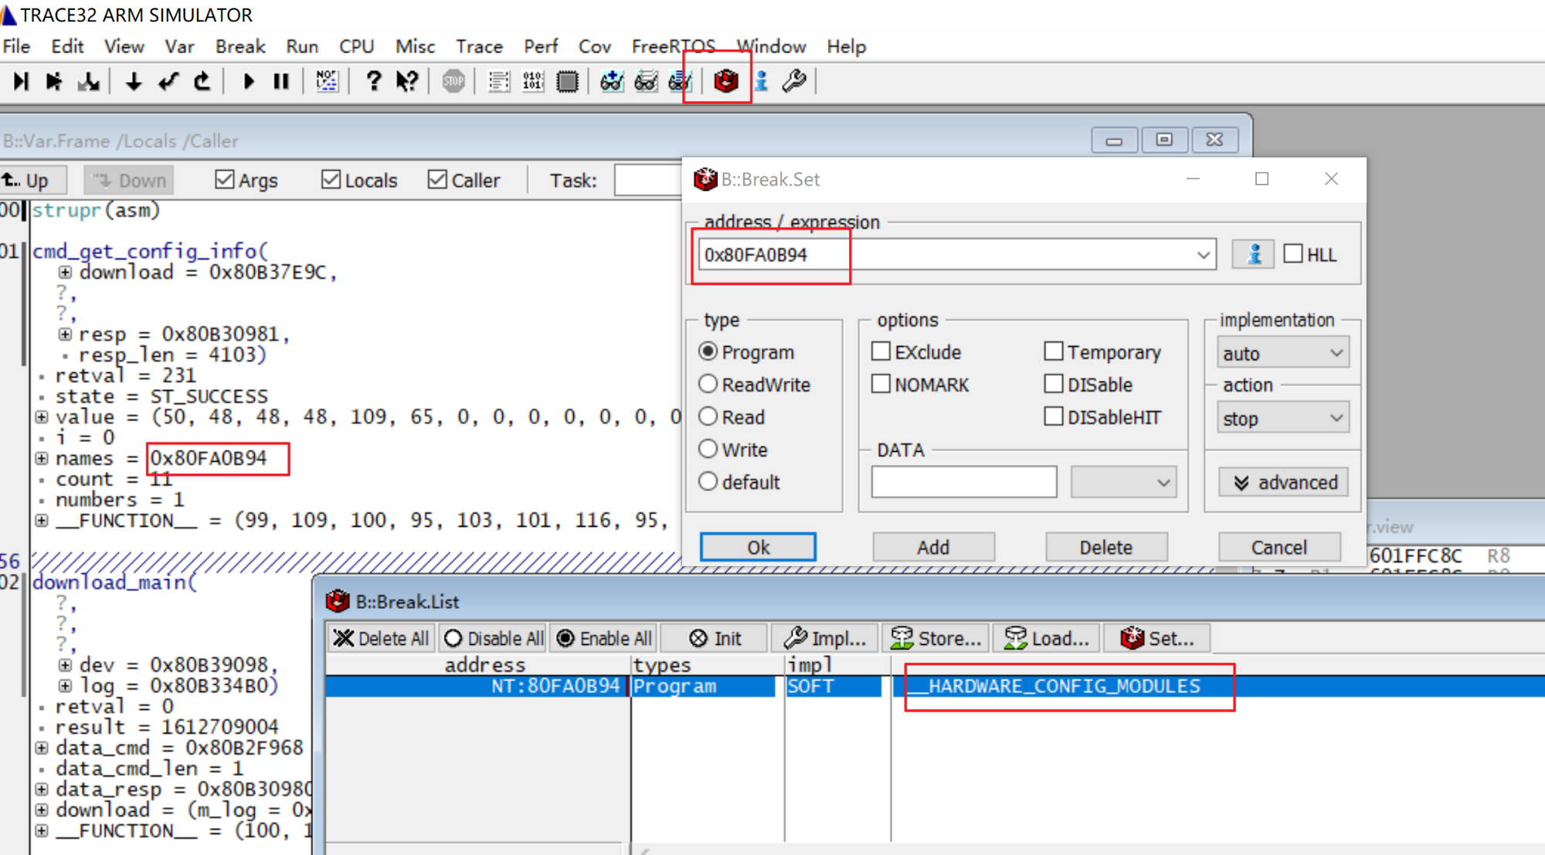This screenshot has height=855, width=1545.
Task: Expand the advanced options button
Action: 1284,482
